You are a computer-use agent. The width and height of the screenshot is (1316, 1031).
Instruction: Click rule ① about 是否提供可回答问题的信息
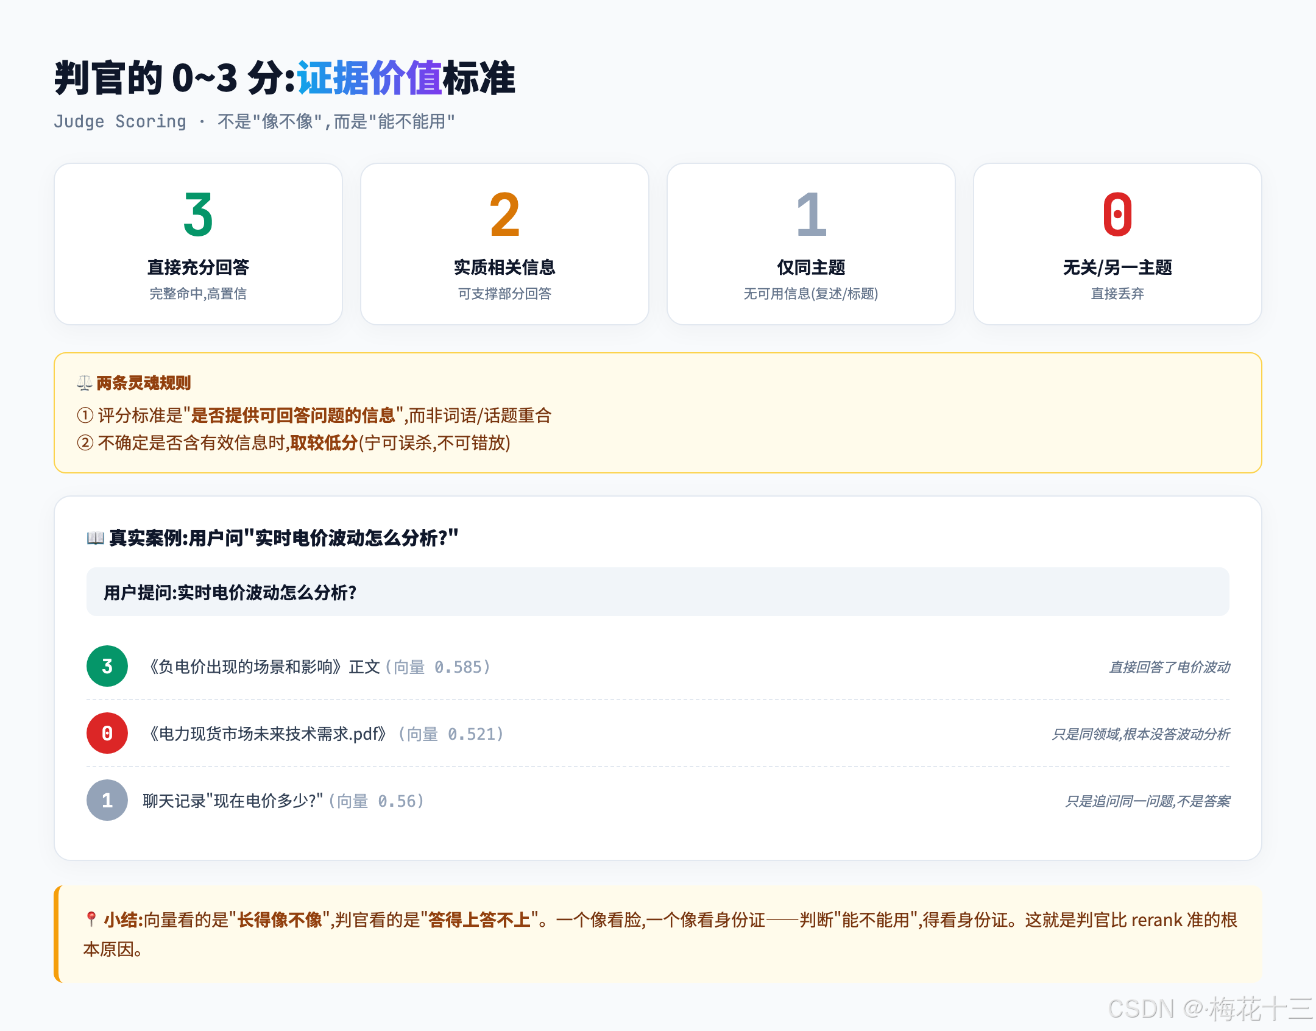point(314,416)
